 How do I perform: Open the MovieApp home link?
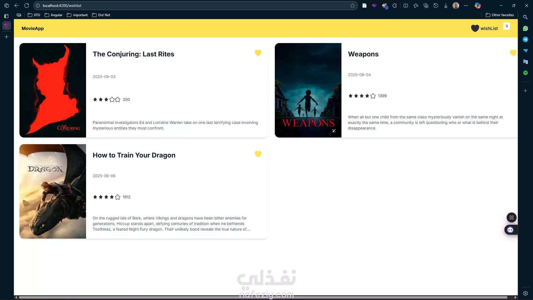[33, 28]
